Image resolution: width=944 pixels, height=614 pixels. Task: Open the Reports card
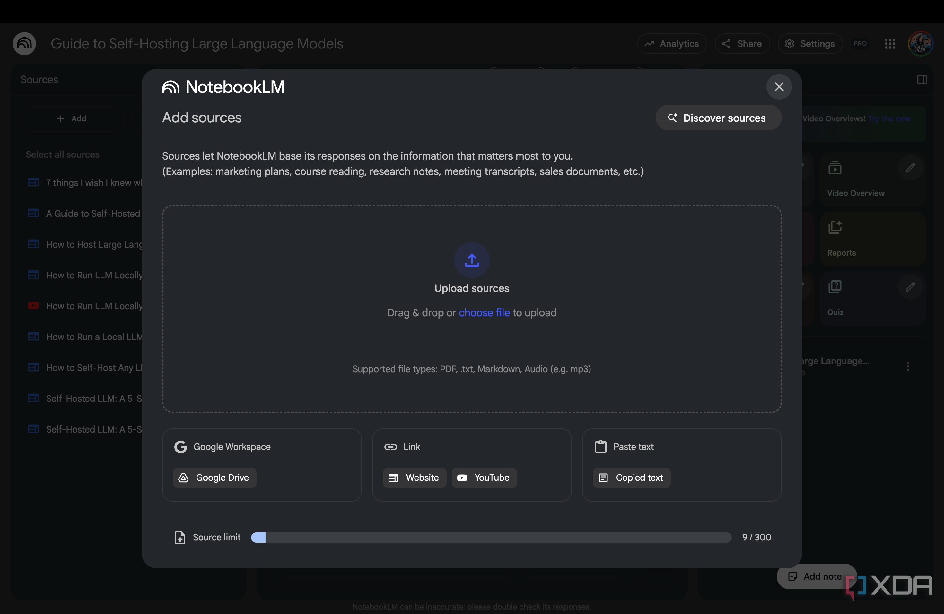pos(872,239)
